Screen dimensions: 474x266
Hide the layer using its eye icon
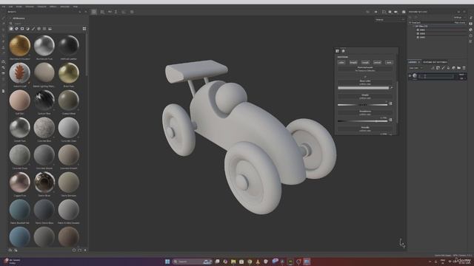coord(410,76)
